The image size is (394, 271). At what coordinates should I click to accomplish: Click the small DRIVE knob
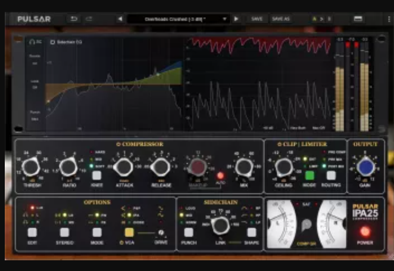[161, 232]
